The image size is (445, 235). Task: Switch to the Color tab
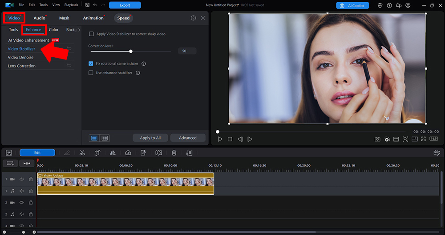(54, 30)
